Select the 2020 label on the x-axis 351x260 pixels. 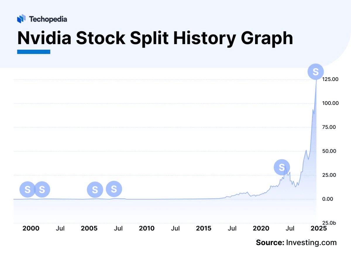click(x=261, y=228)
